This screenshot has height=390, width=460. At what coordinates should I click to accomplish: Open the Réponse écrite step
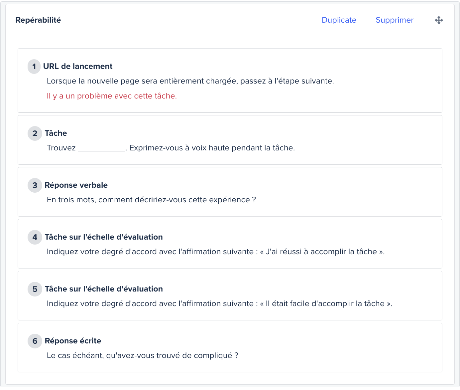point(73,341)
